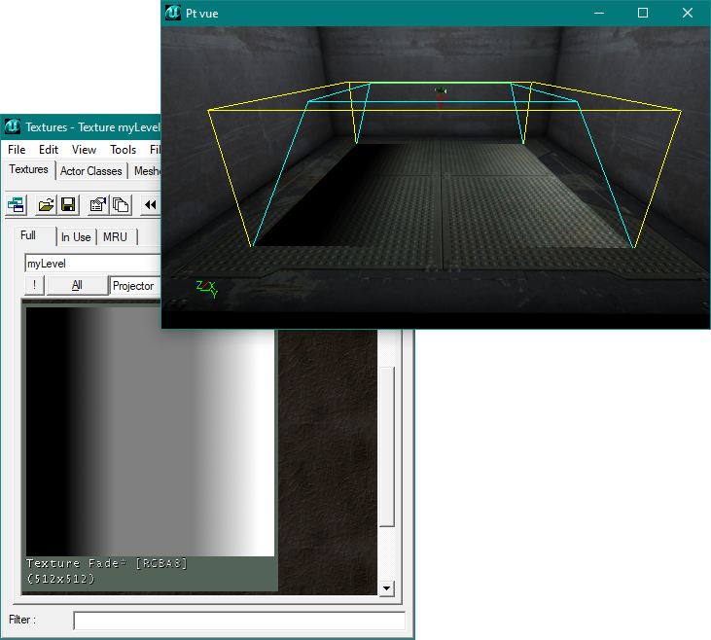Open the Tools menu
Viewport: 711px width, 640px height.
click(123, 150)
